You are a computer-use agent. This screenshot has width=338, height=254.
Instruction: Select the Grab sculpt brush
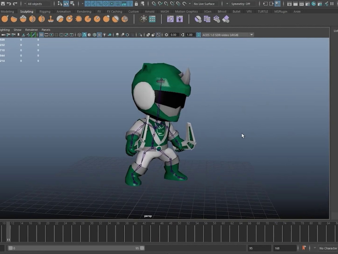(32, 19)
